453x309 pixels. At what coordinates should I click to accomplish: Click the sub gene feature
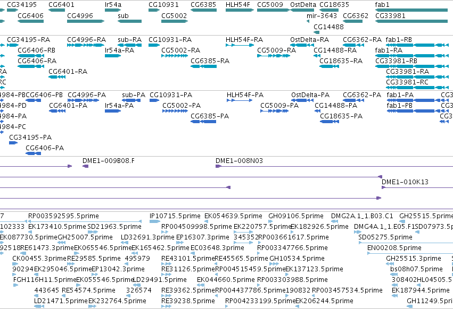tap(129, 21)
